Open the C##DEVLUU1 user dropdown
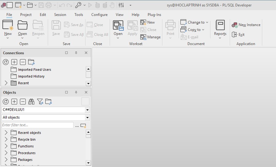Screen dimensions: 276x167 [87, 110]
